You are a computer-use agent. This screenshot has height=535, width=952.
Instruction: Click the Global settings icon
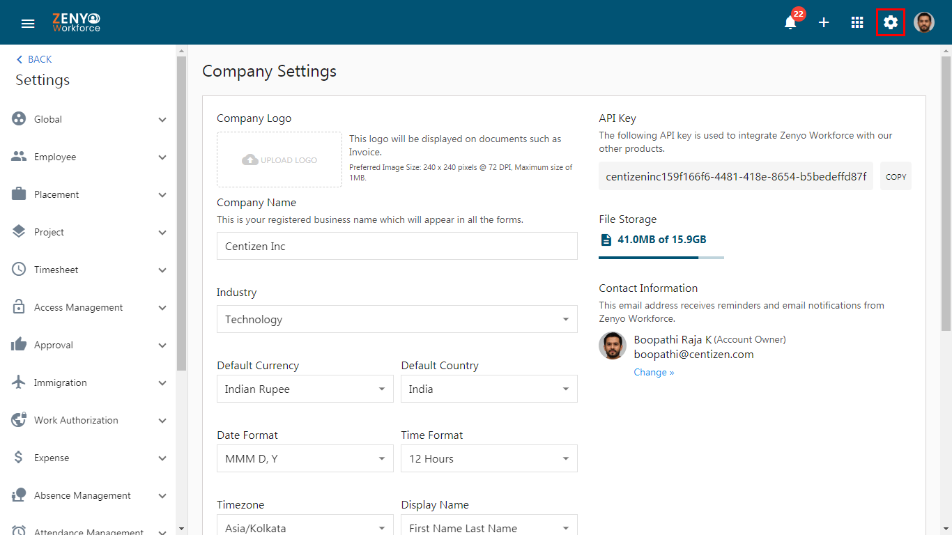(x=19, y=118)
